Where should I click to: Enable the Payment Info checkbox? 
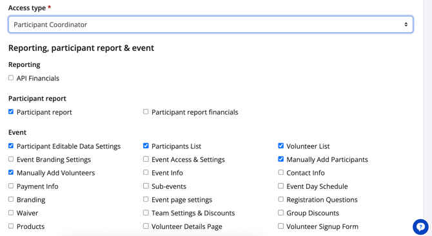(11, 186)
